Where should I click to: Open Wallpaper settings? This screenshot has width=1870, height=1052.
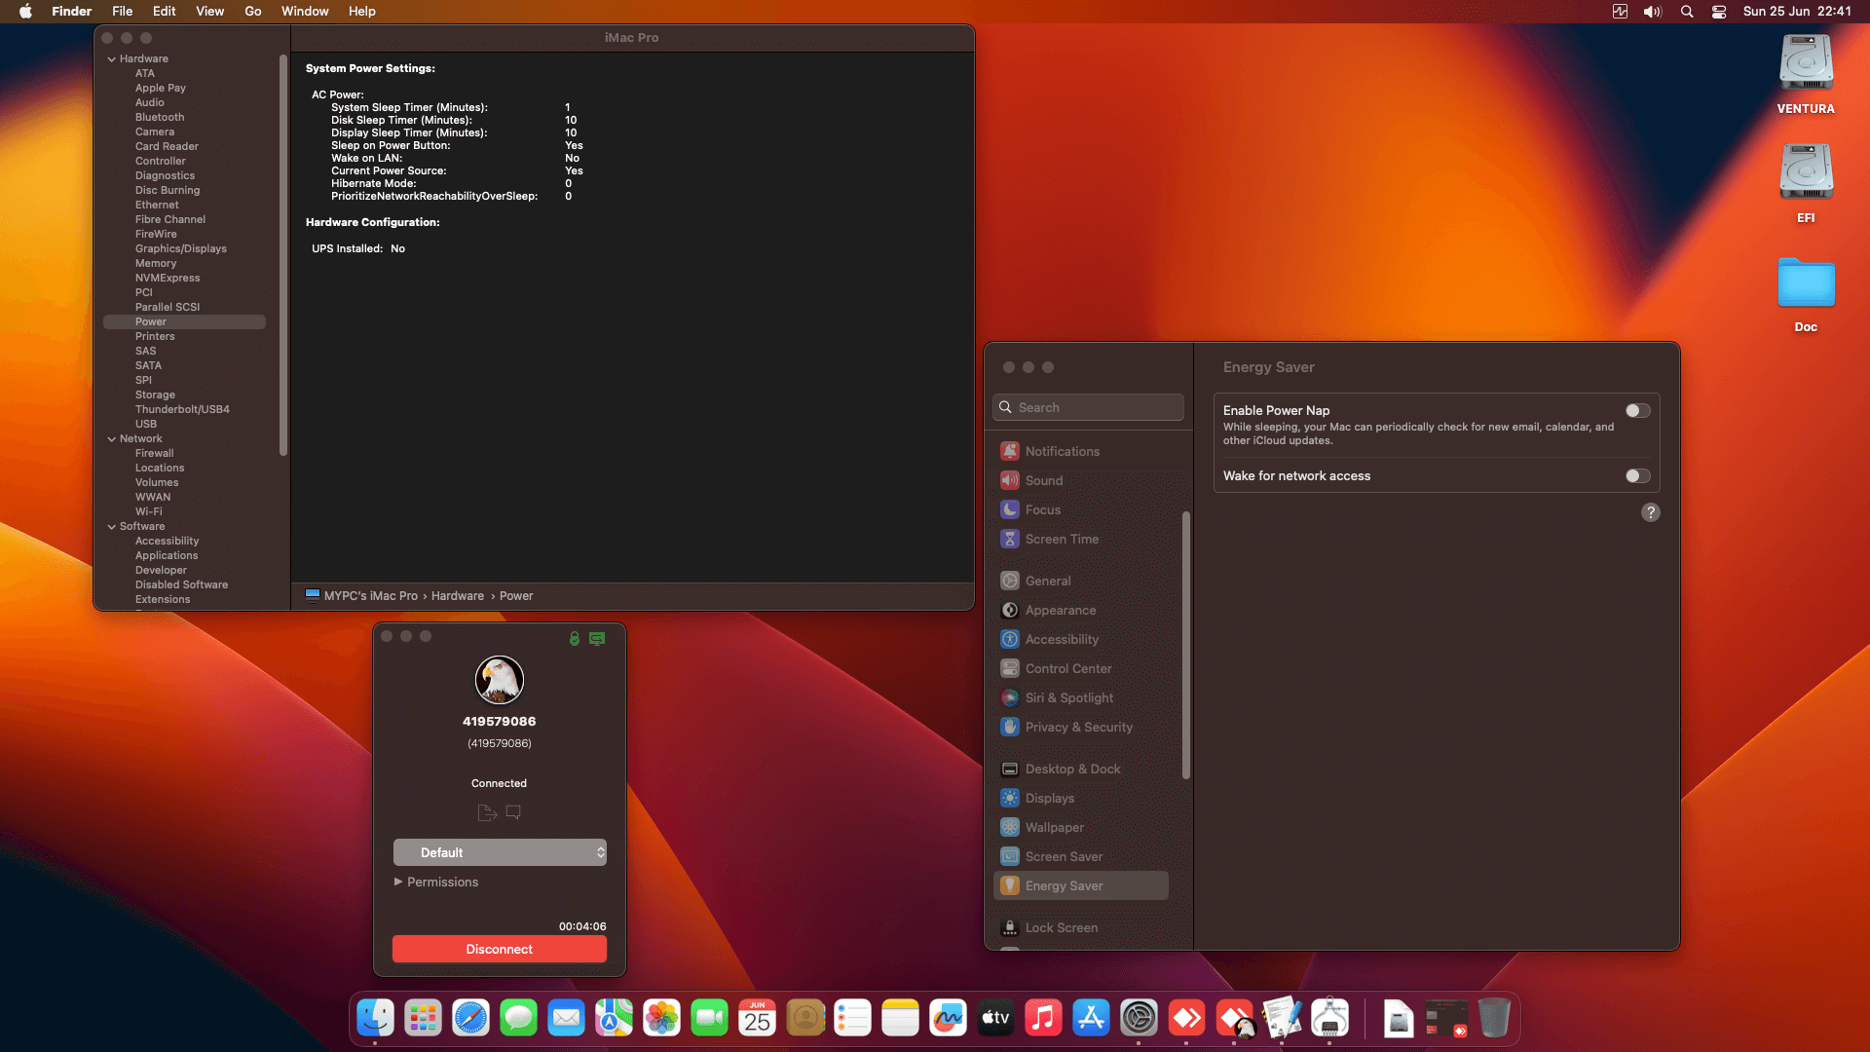coord(1083,827)
